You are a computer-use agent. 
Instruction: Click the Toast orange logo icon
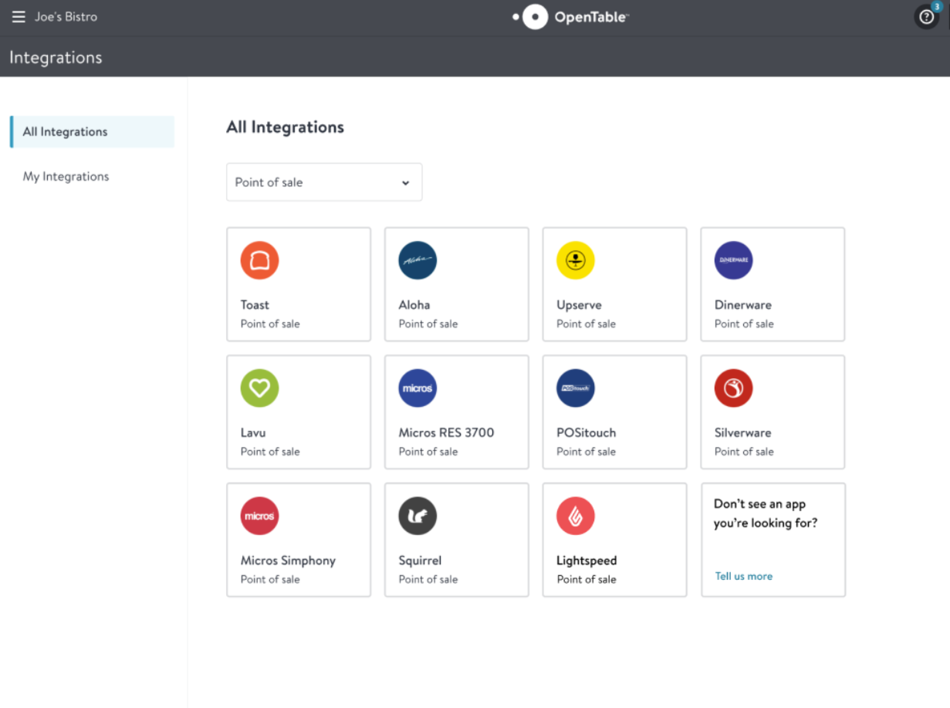(260, 260)
